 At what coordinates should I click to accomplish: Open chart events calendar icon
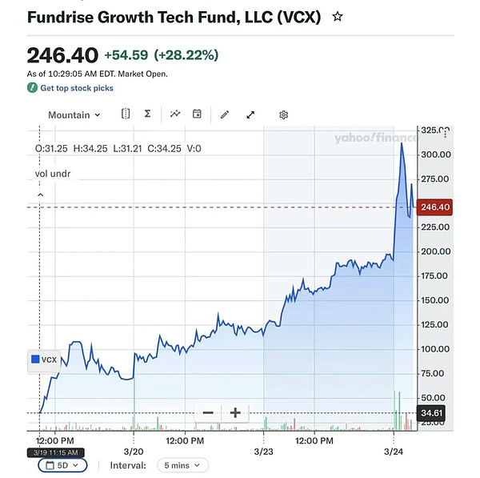197,114
